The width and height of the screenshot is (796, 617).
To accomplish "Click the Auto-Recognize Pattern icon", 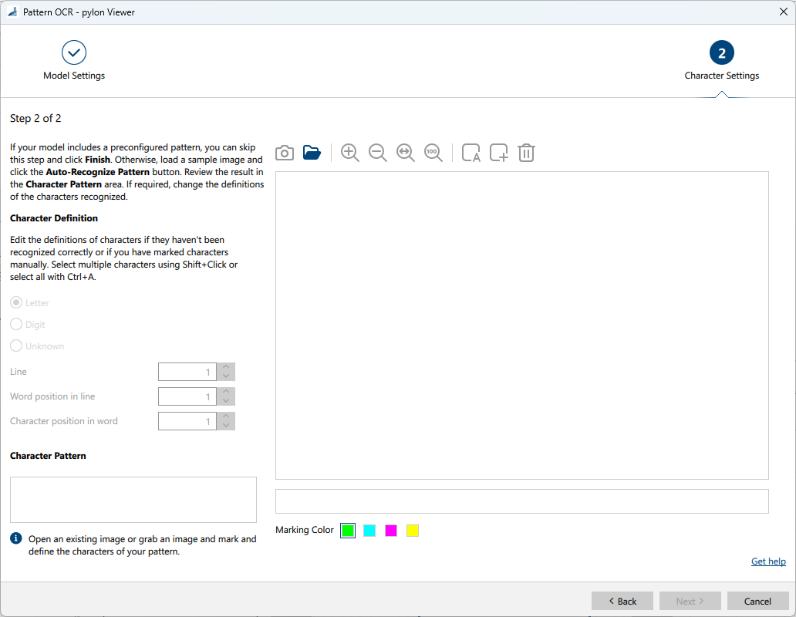I will (x=471, y=153).
